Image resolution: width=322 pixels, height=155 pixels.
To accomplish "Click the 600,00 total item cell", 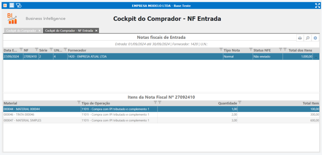I will point(278,120).
